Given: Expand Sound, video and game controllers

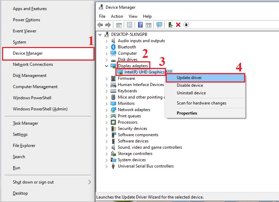Looking at the screenshot, I should [106, 148].
